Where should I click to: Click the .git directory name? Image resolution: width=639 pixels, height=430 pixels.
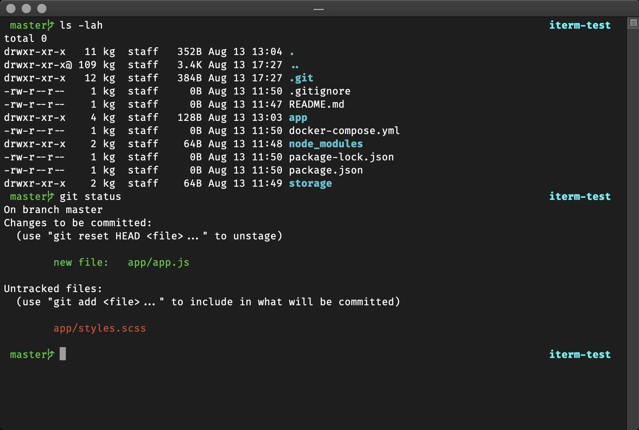pos(301,78)
